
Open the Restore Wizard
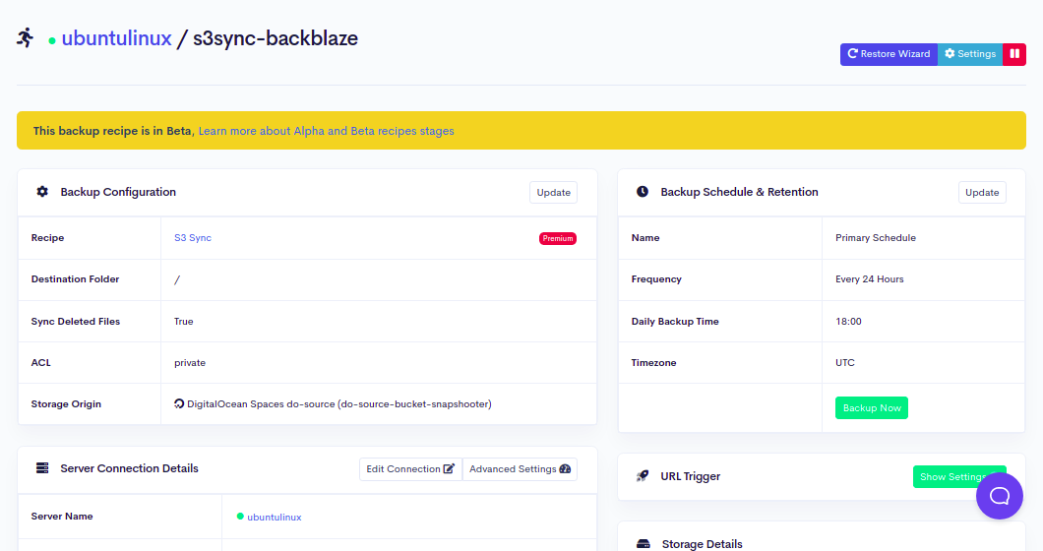click(889, 54)
